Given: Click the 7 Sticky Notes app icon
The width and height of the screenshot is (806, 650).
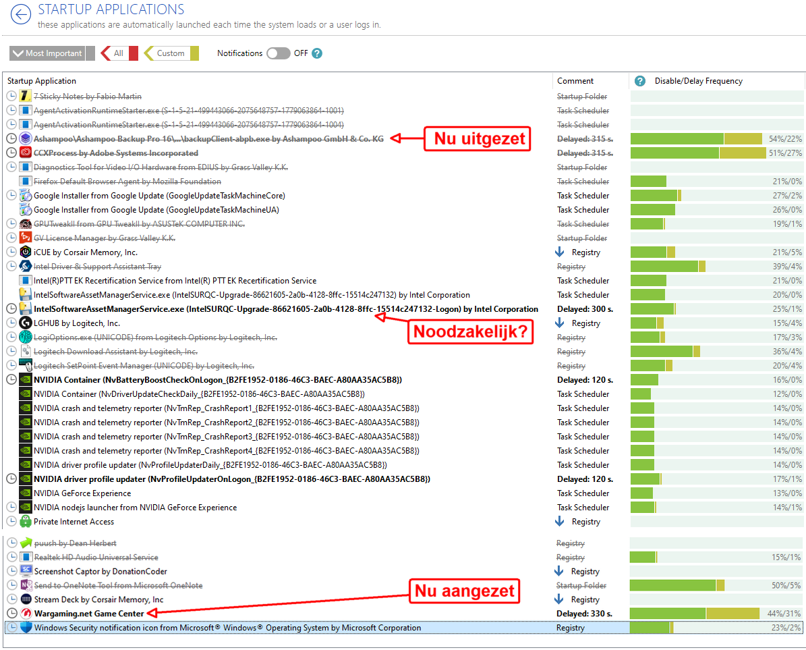Looking at the screenshot, I should click(x=25, y=96).
